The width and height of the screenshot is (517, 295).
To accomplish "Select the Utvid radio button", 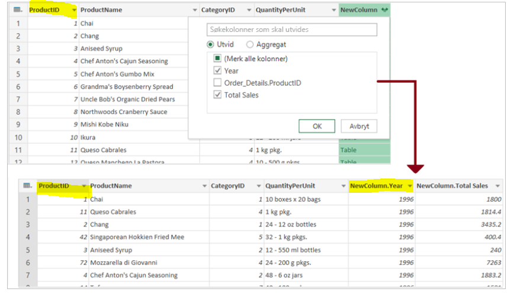I will [x=210, y=44].
